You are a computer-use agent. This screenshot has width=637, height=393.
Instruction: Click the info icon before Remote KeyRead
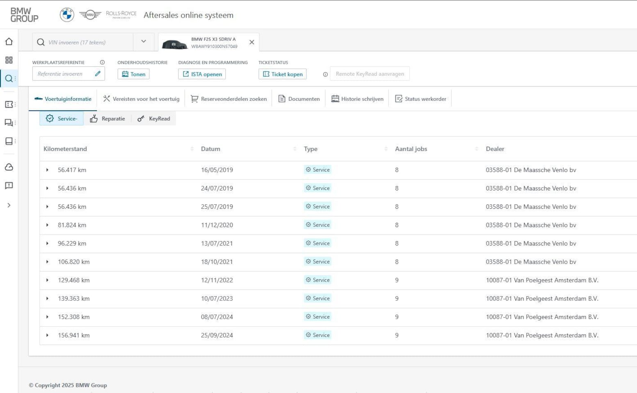(x=325, y=75)
